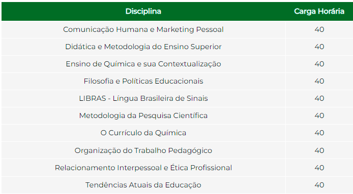Viewport: 353px width, 194px height.
Task: Click Metodologia da Pesquisa Científica
Action: tap(143, 115)
